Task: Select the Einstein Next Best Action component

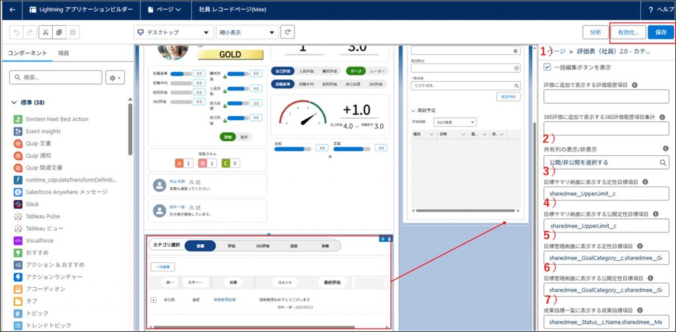Action: click(x=57, y=119)
